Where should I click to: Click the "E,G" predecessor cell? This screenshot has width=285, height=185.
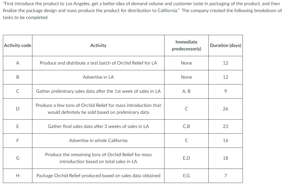tap(186, 175)
